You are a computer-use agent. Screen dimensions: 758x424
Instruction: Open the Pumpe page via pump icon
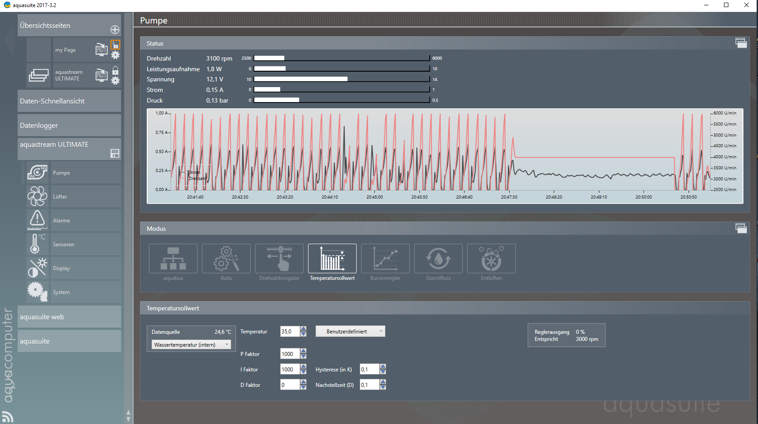tap(38, 172)
